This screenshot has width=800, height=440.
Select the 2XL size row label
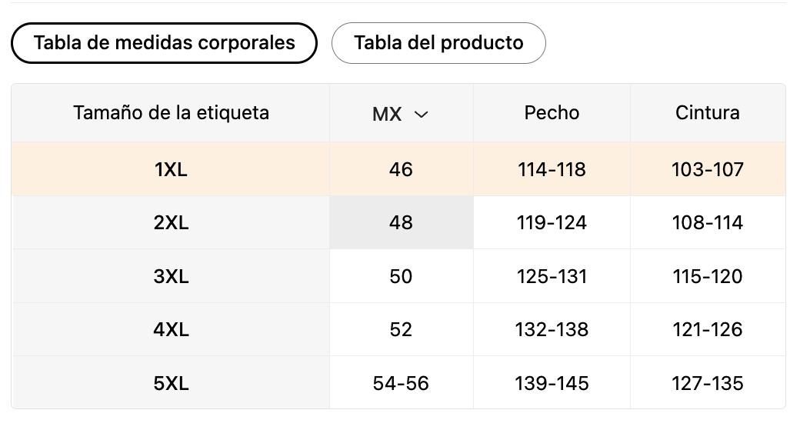pyautogui.click(x=171, y=223)
